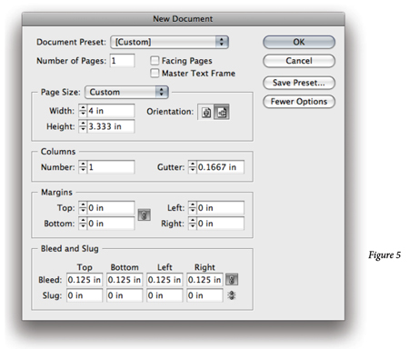Image resolution: width=409 pixels, height=349 pixels.
Task: Click the Bleed Left field
Action: [x=165, y=280]
